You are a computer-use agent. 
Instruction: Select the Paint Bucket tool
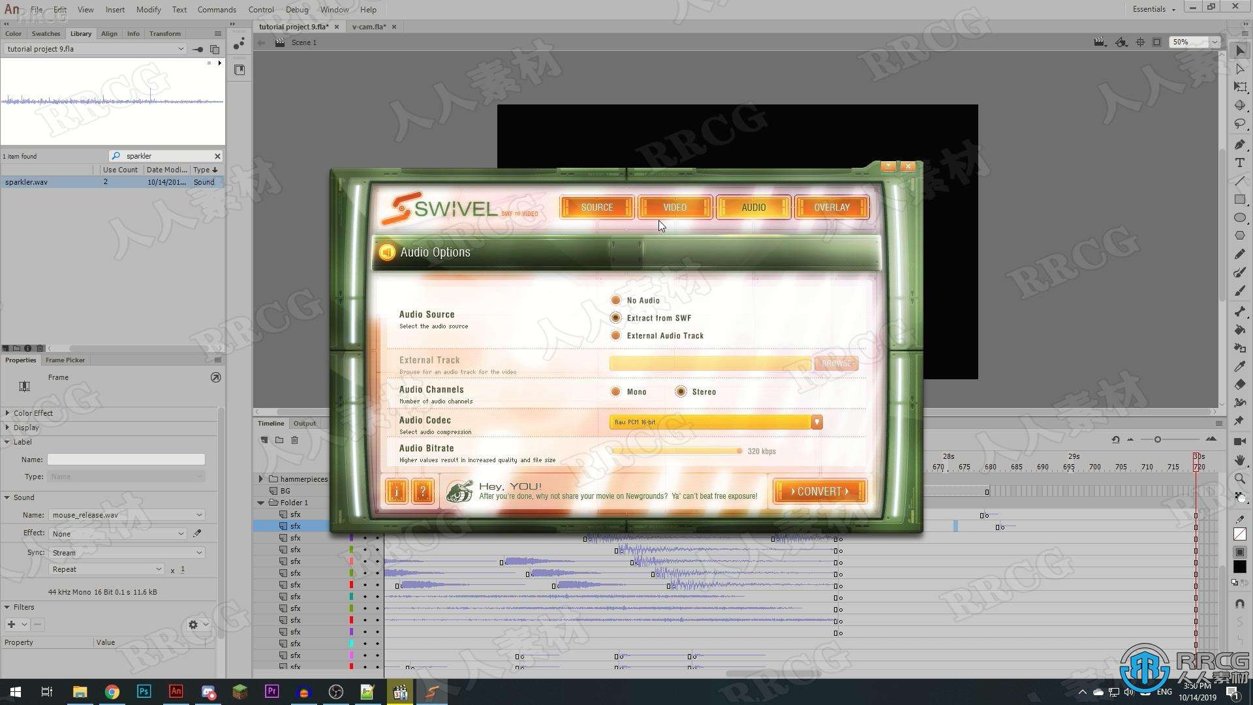pos(1240,330)
